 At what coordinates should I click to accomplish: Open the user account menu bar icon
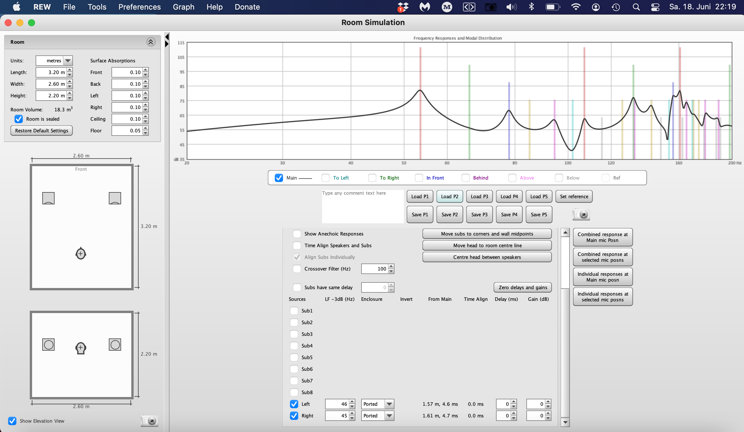point(595,7)
